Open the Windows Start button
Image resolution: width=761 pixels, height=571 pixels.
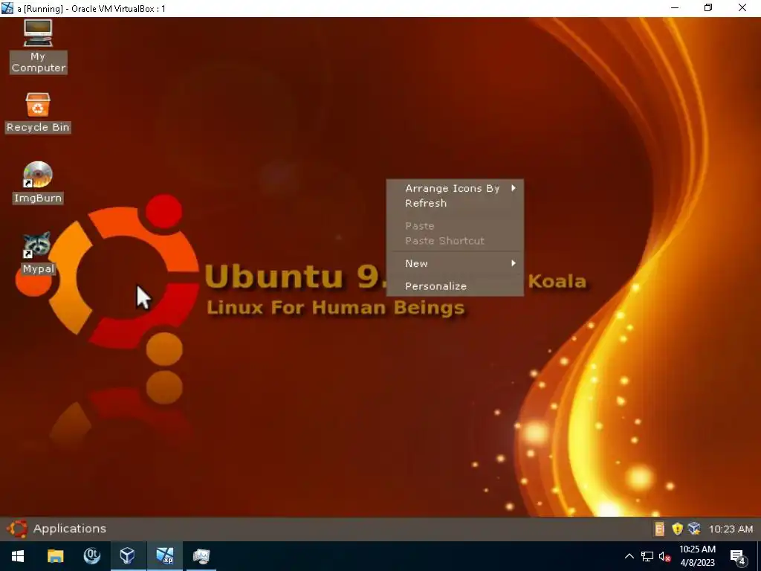tap(18, 556)
